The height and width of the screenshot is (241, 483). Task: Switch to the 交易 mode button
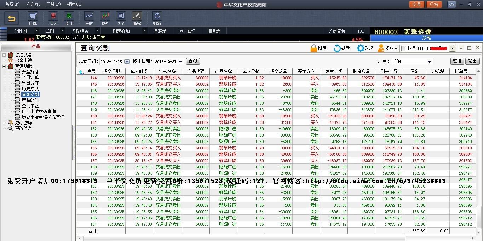416,5
